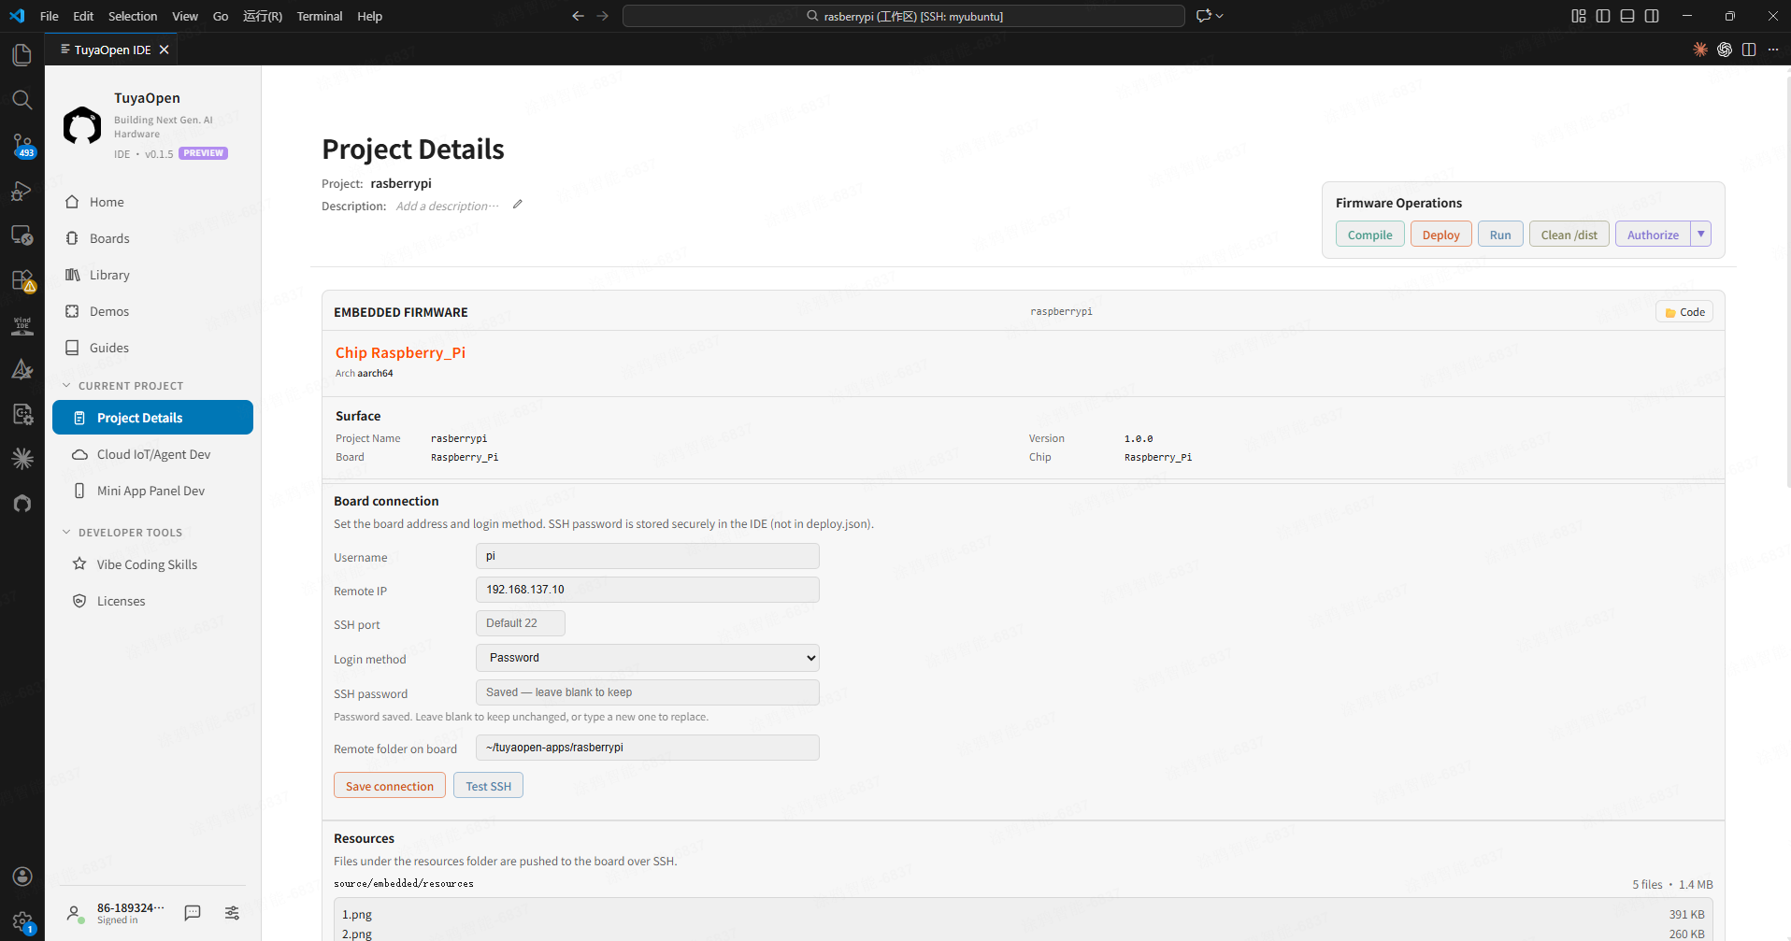Split the editor to the right
The image size is (1791, 941).
(x=1749, y=50)
